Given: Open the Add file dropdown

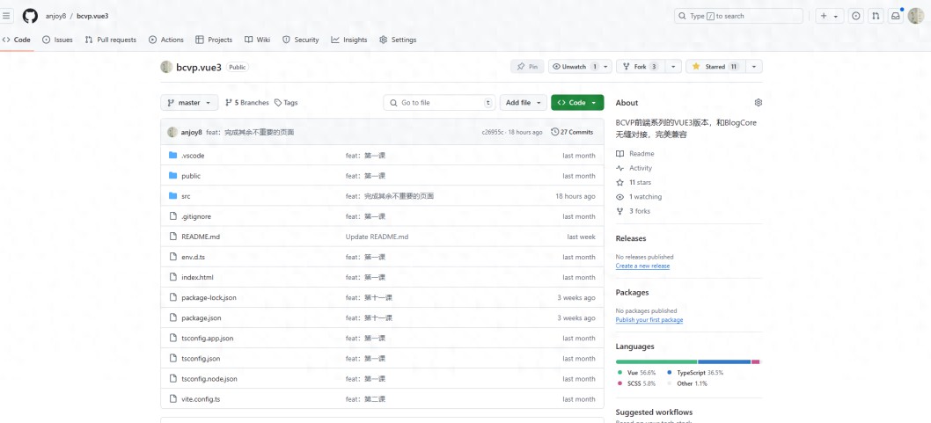Looking at the screenshot, I should (523, 103).
